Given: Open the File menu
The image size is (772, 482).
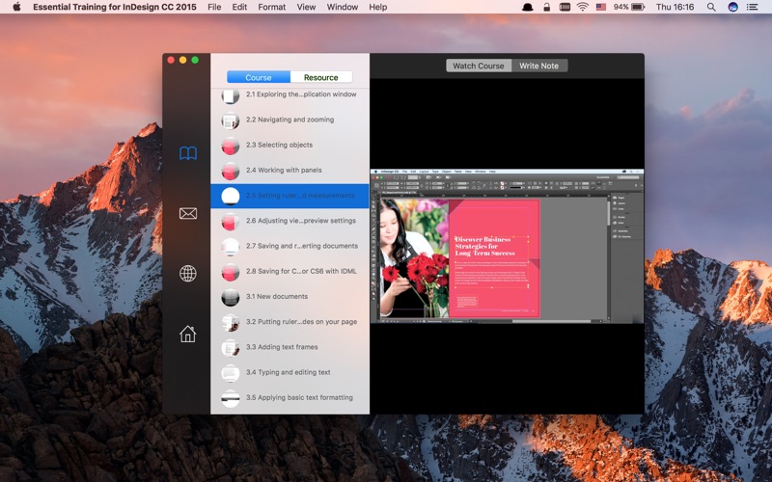Looking at the screenshot, I should (x=214, y=7).
